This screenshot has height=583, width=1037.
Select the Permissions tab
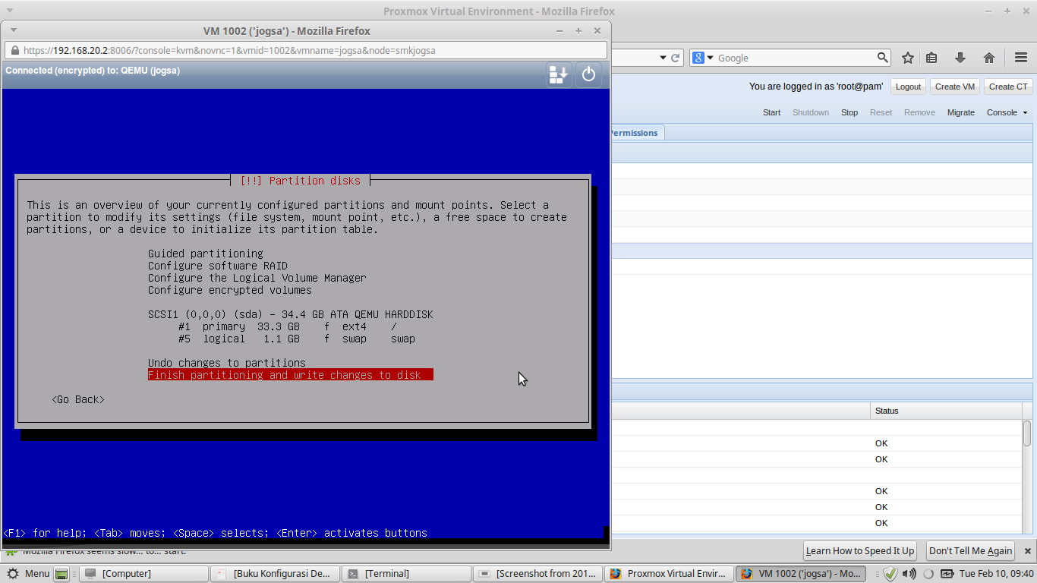(636, 133)
